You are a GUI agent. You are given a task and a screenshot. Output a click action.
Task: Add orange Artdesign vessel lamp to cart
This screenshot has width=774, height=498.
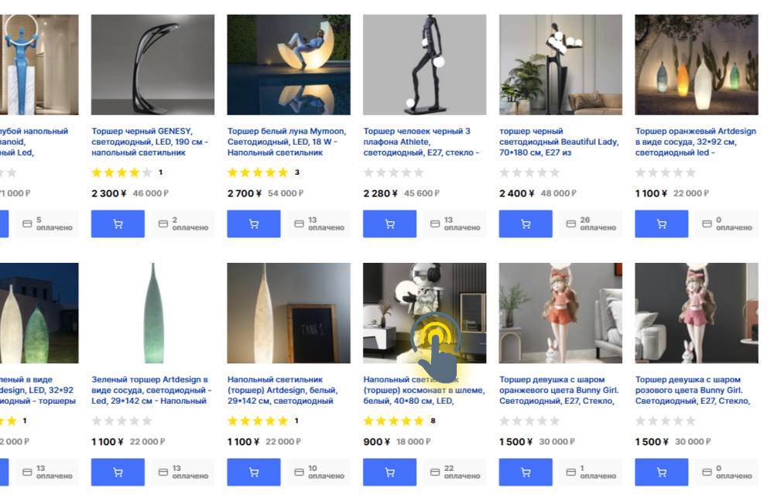(661, 224)
